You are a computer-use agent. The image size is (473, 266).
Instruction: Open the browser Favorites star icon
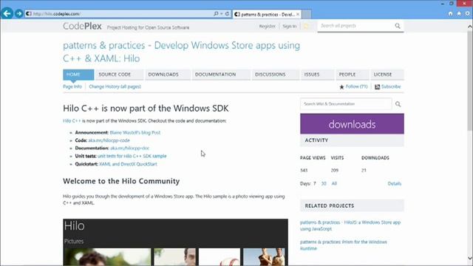459,13
